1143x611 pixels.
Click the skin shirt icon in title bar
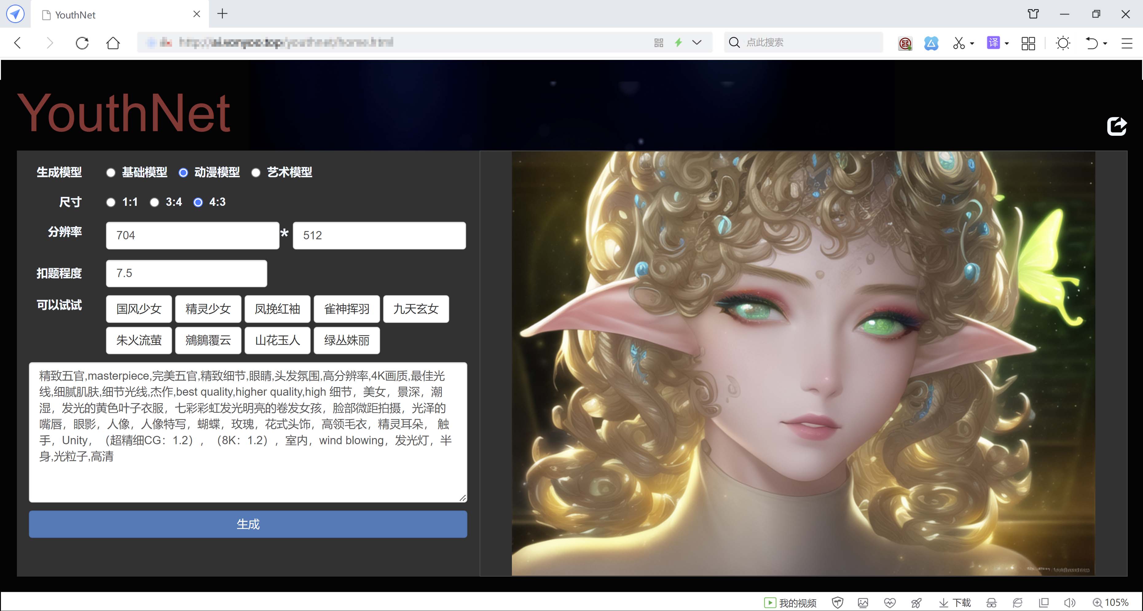pyautogui.click(x=1033, y=14)
